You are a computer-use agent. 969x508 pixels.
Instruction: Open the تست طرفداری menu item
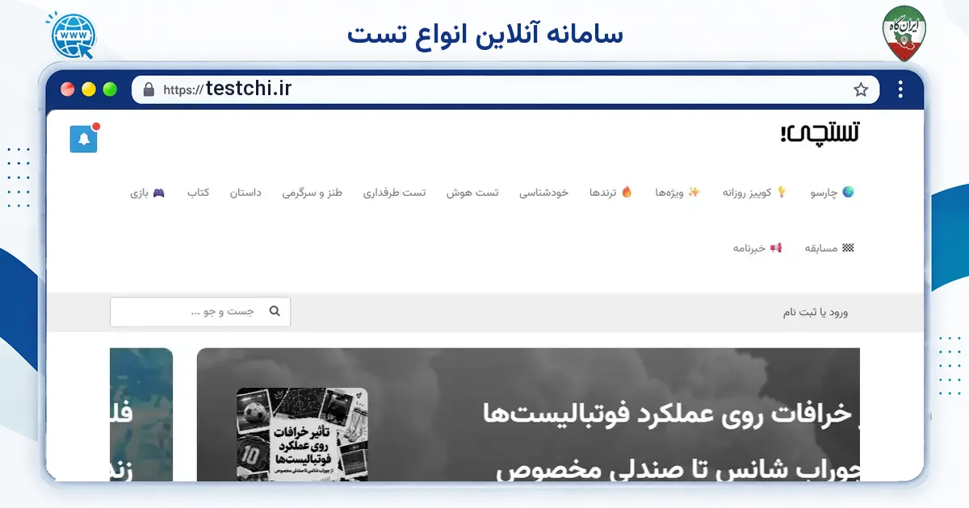[394, 193]
